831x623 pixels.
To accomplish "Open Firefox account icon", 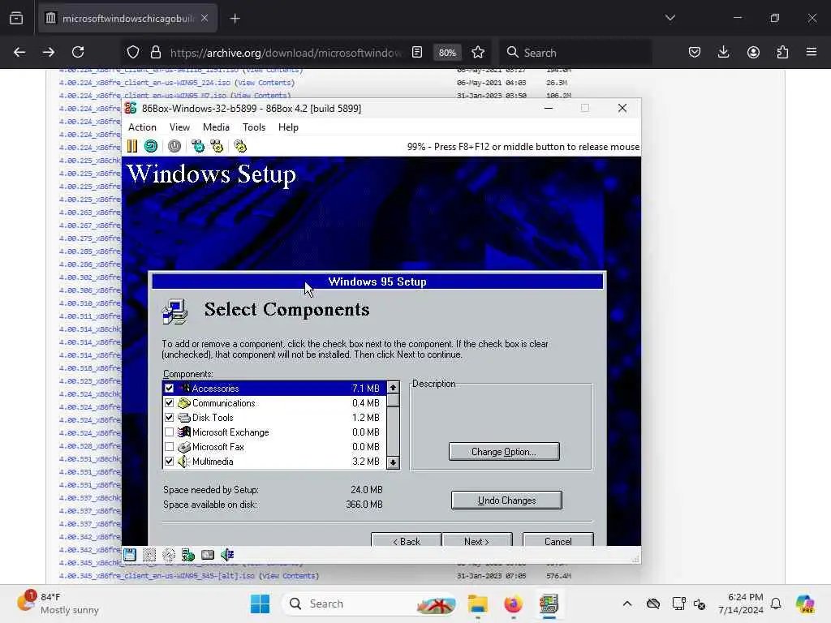I will pyautogui.click(x=753, y=52).
